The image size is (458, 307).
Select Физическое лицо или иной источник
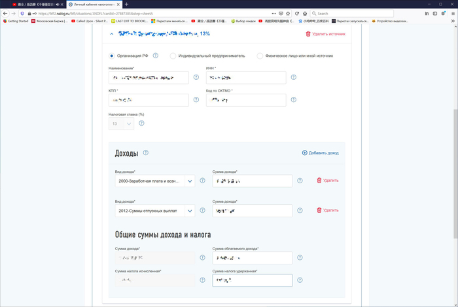pyautogui.click(x=260, y=56)
